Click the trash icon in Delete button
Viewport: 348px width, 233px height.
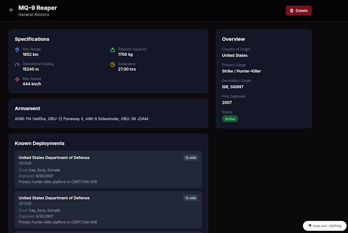pos(291,10)
